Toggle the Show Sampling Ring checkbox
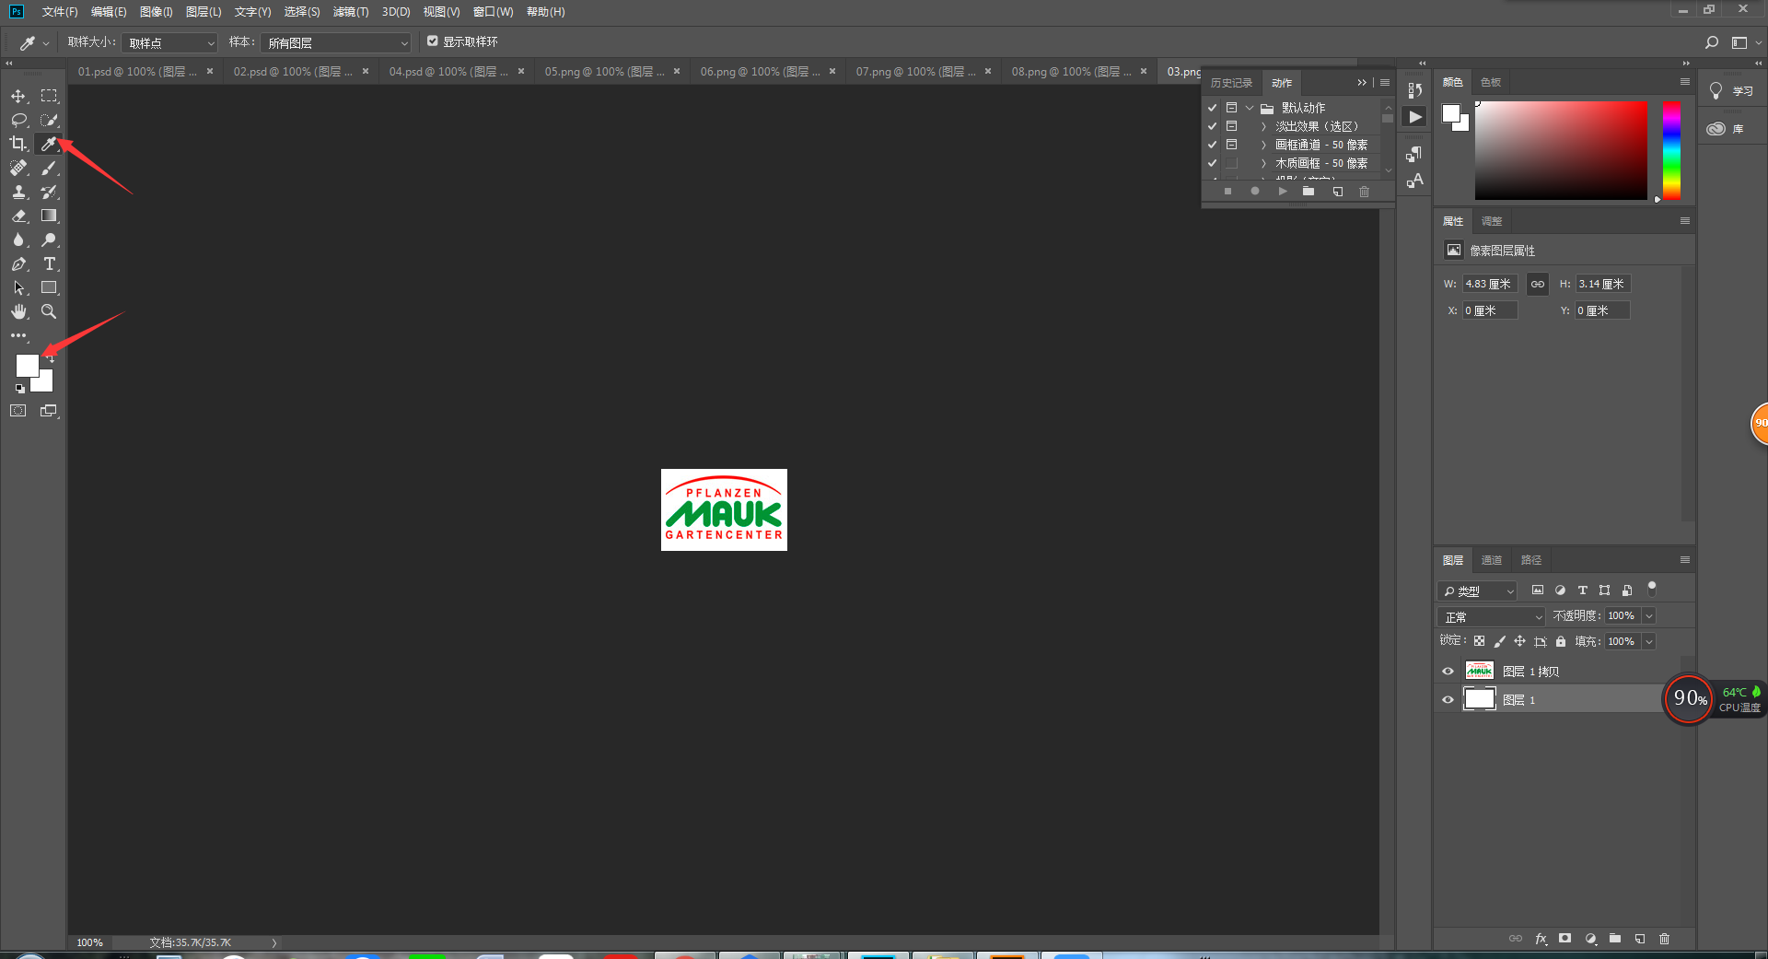Screen dimensions: 1768x959 pyautogui.click(x=433, y=41)
